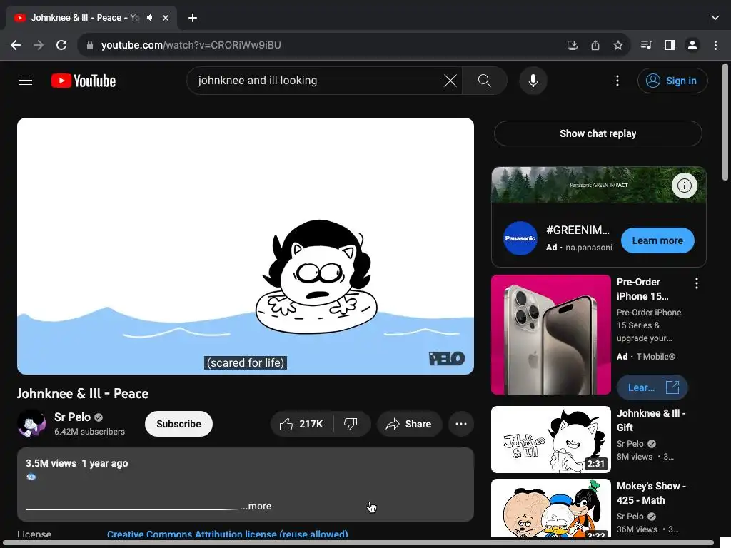Click the #GREENIM... ad title
Screen dimensions: 731x548
[x=578, y=230]
